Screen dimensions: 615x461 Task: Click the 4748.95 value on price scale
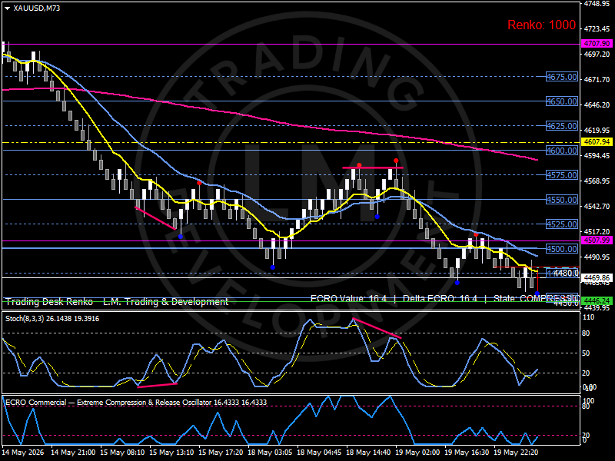click(597, 4)
